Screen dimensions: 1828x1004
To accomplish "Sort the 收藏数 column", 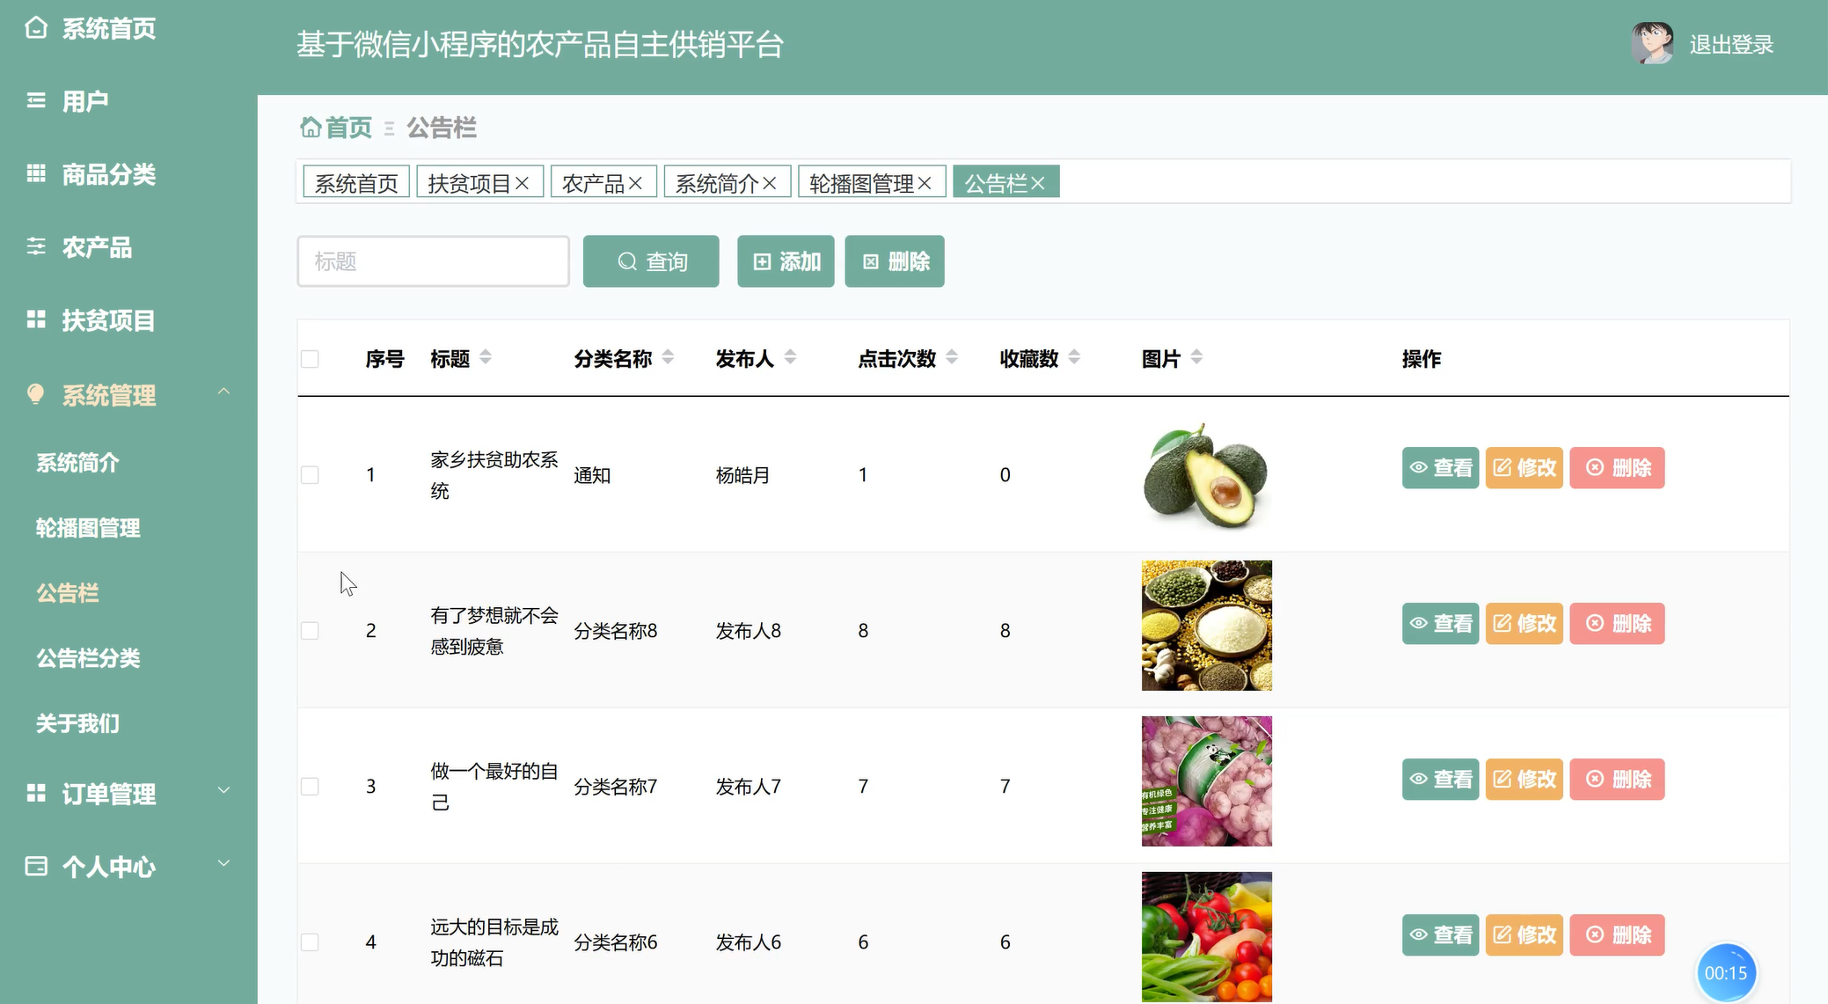I will 1074,357.
